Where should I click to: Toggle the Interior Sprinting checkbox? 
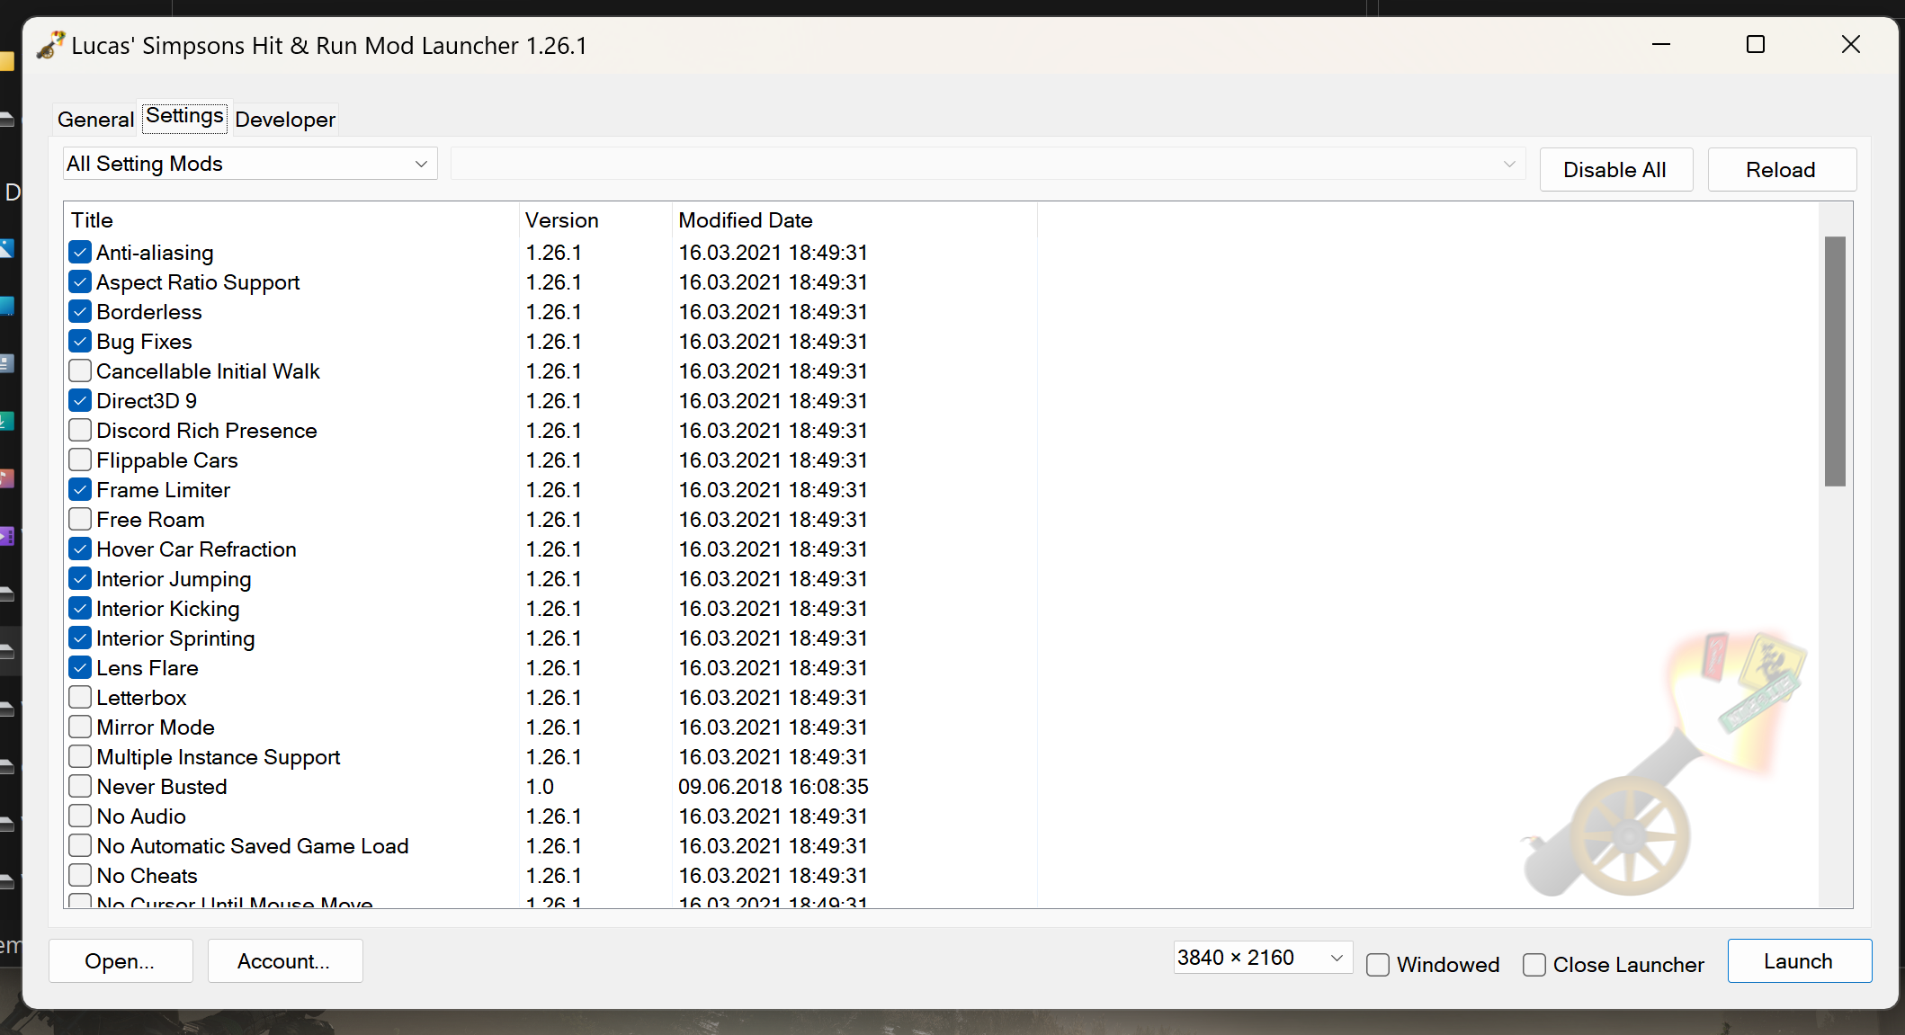(x=80, y=638)
